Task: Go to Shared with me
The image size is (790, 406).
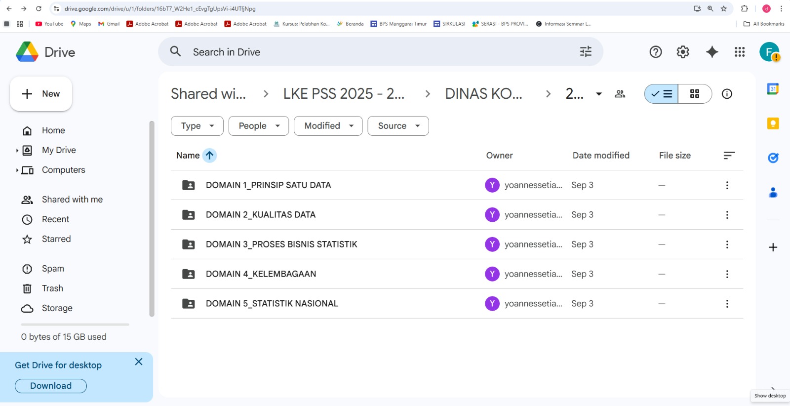Action: [x=72, y=200]
